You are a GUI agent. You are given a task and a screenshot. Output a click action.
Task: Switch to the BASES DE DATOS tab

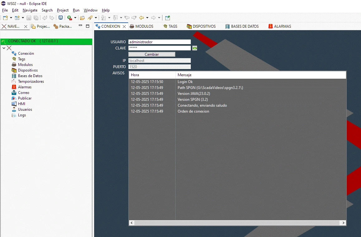tap(245, 26)
